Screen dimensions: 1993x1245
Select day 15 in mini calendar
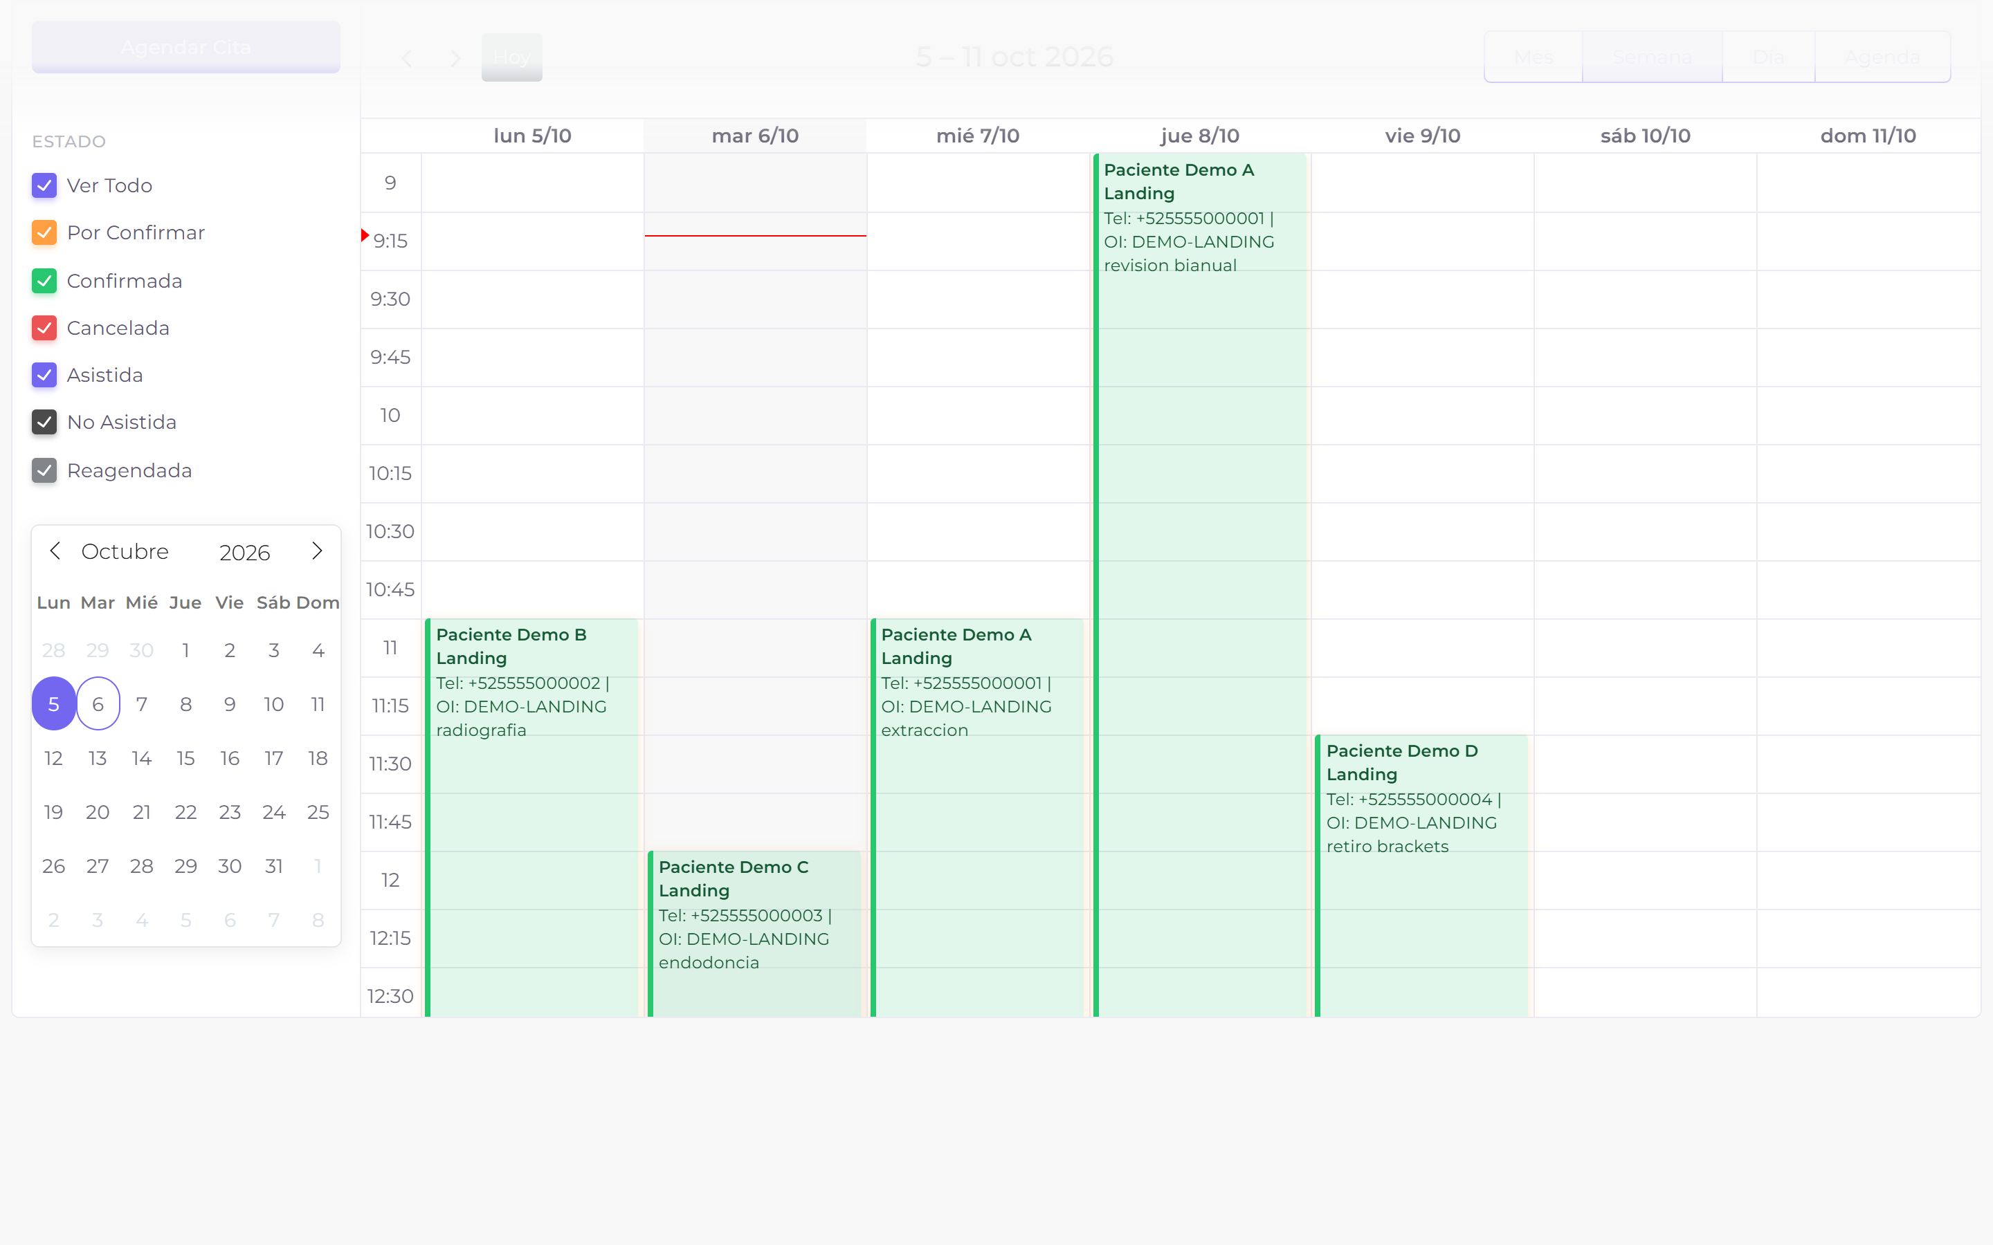click(x=186, y=758)
